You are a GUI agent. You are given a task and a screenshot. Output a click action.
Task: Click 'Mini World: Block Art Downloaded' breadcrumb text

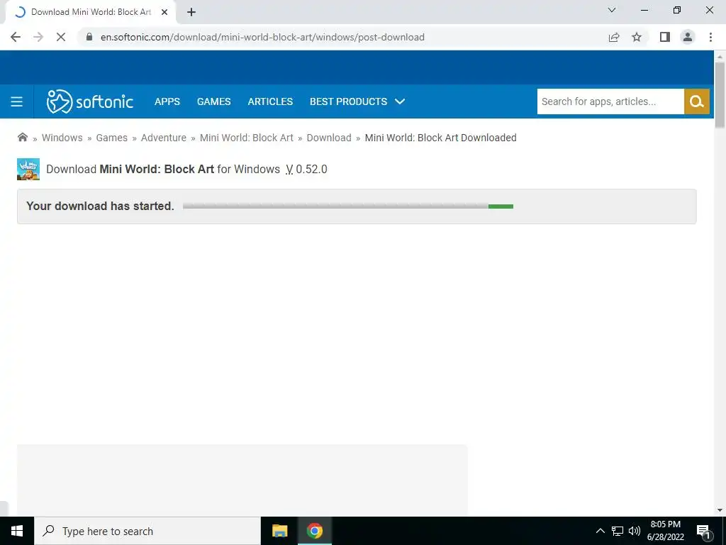pos(440,138)
